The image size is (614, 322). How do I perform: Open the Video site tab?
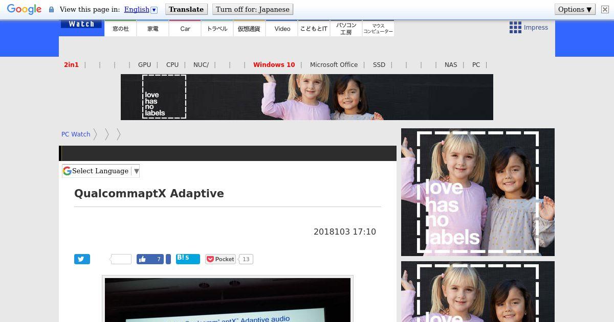282,29
